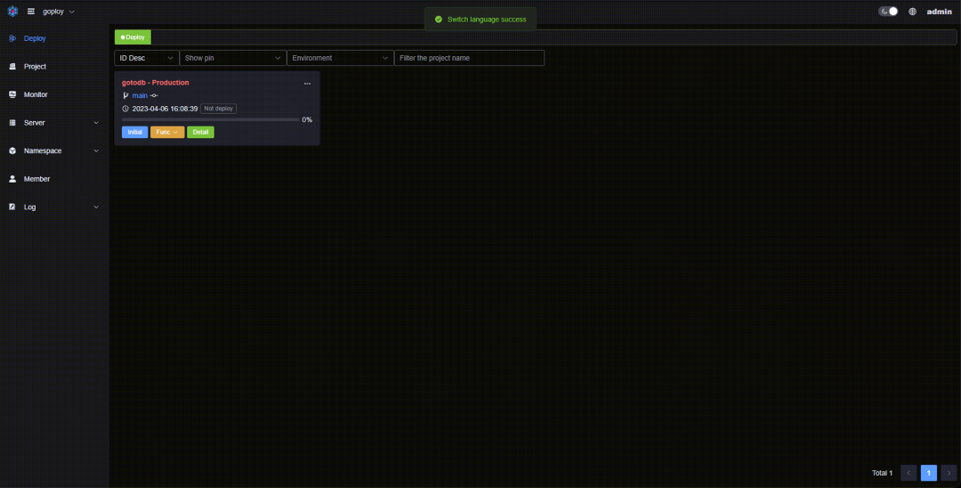961x488 pixels.
Task: Click the blue Initial button
Action: coord(135,132)
